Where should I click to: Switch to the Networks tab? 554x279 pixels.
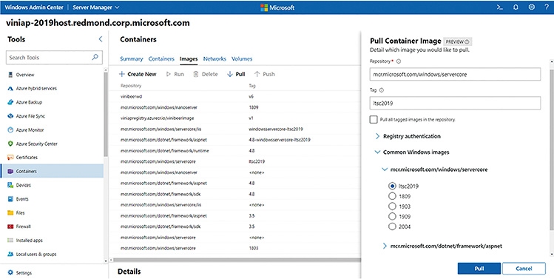214,58
